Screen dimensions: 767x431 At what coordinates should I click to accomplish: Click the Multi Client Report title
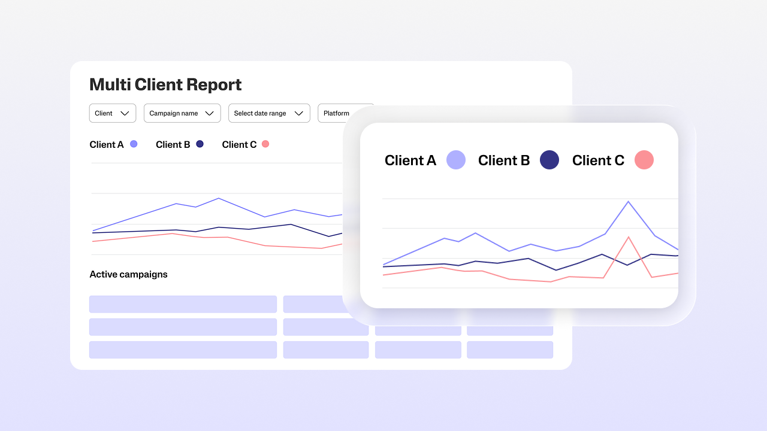point(165,84)
